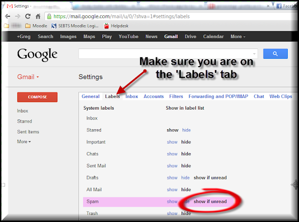Show the Spam label
The image size is (299, 222).
[x=172, y=201]
